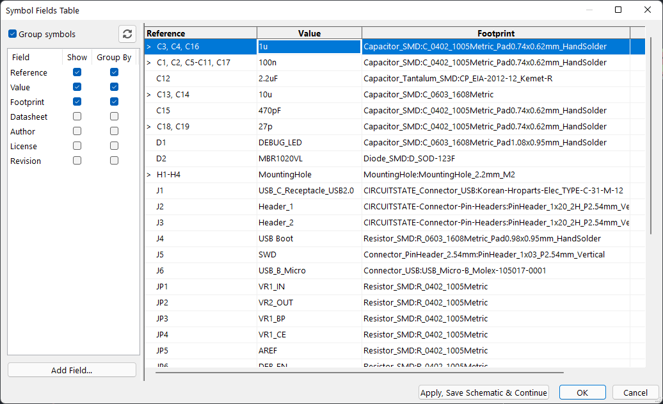Edit the 1u value cell

click(x=309, y=47)
